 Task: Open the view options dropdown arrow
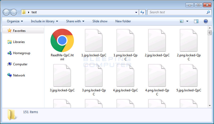click(187, 21)
